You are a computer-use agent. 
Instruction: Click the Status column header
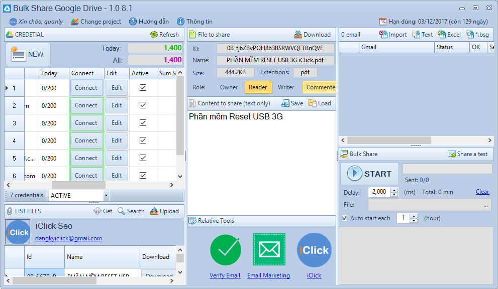pyautogui.click(x=452, y=47)
